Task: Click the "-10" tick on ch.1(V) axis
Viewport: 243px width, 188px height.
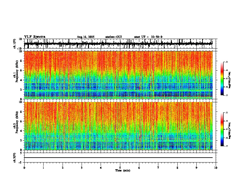Action: (20, 48)
